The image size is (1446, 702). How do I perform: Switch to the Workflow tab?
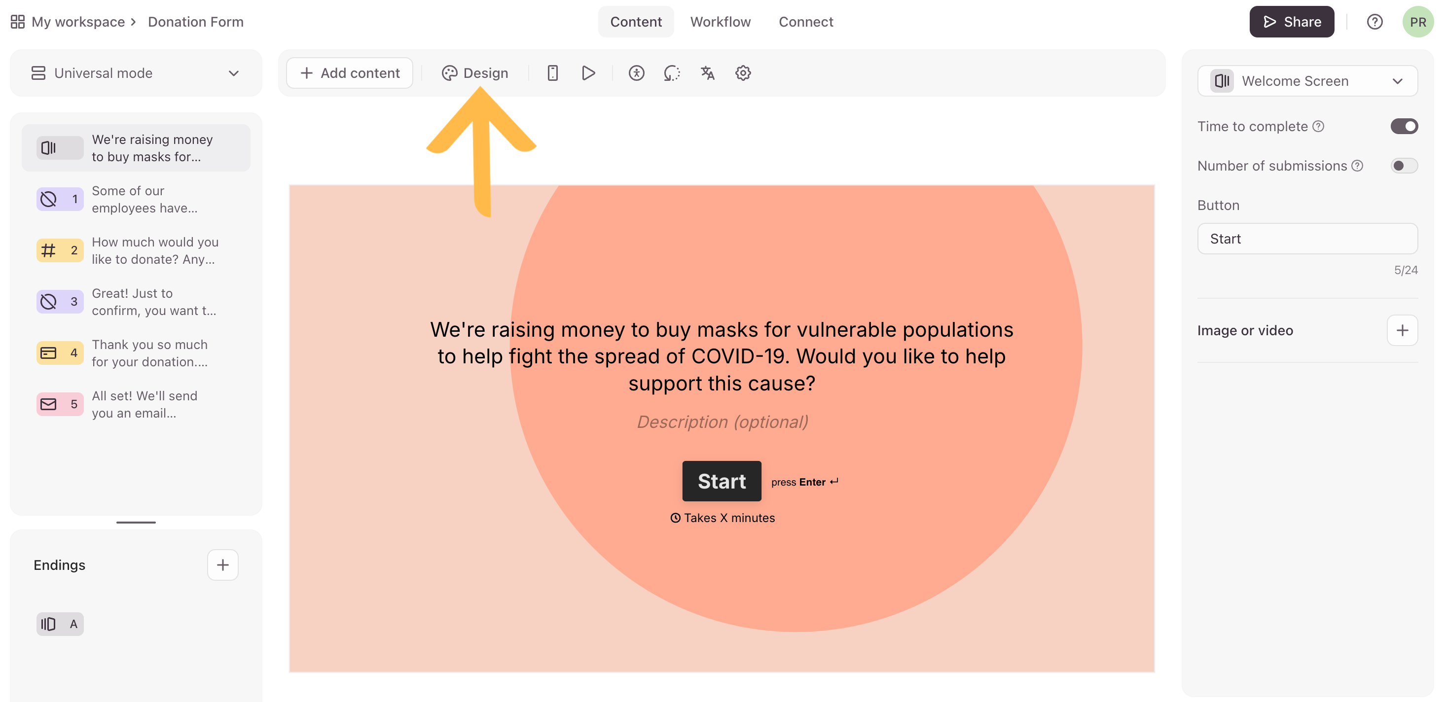click(x=720, y=22)
